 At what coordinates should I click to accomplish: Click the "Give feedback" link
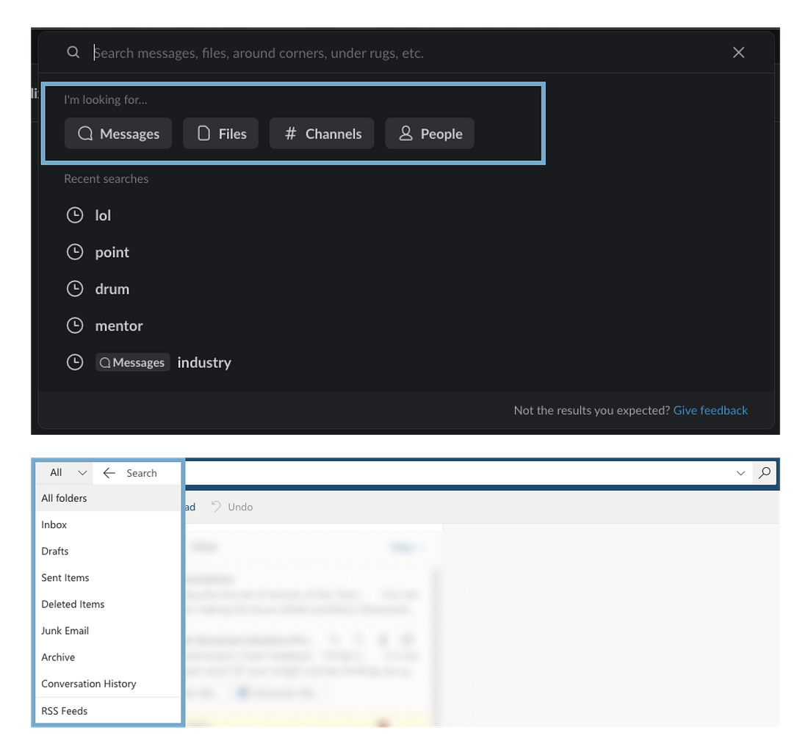pos(710,410)
